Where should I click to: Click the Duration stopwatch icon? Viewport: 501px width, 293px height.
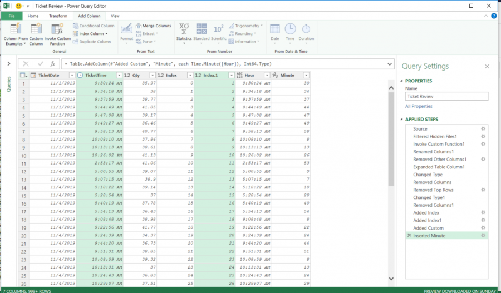(306, 29)
